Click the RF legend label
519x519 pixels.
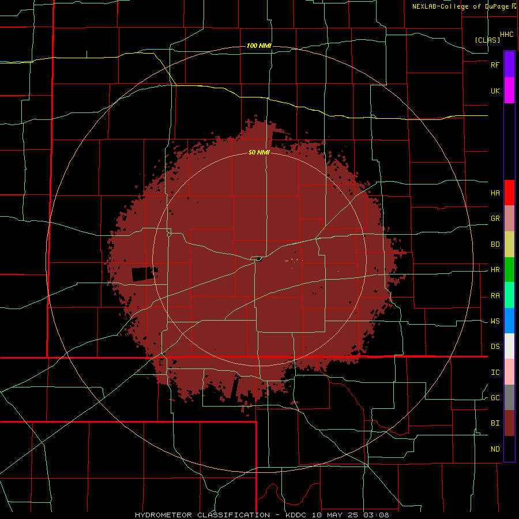click(x=495, y=65)
